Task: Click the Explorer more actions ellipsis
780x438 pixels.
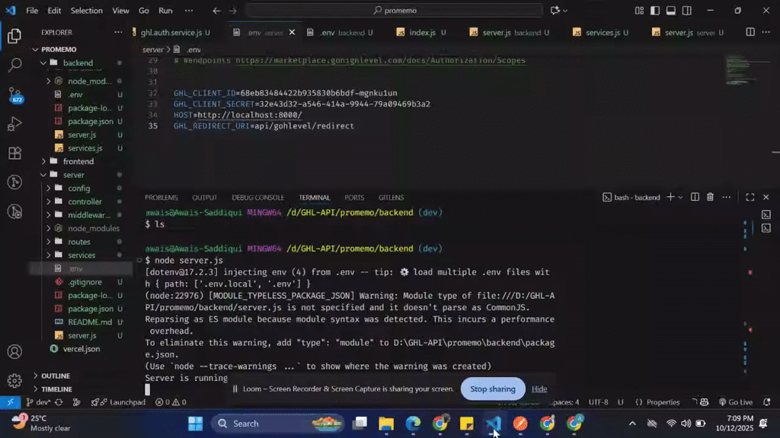Action: point(118,32)
